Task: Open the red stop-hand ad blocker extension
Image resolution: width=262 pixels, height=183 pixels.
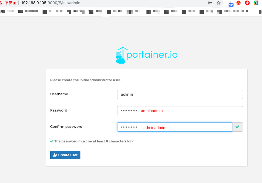Action: tap(247, 3)
